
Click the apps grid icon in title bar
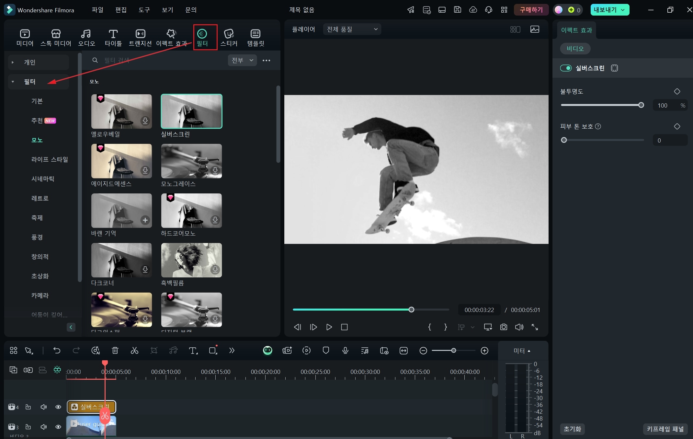click(x=504, y=10)
